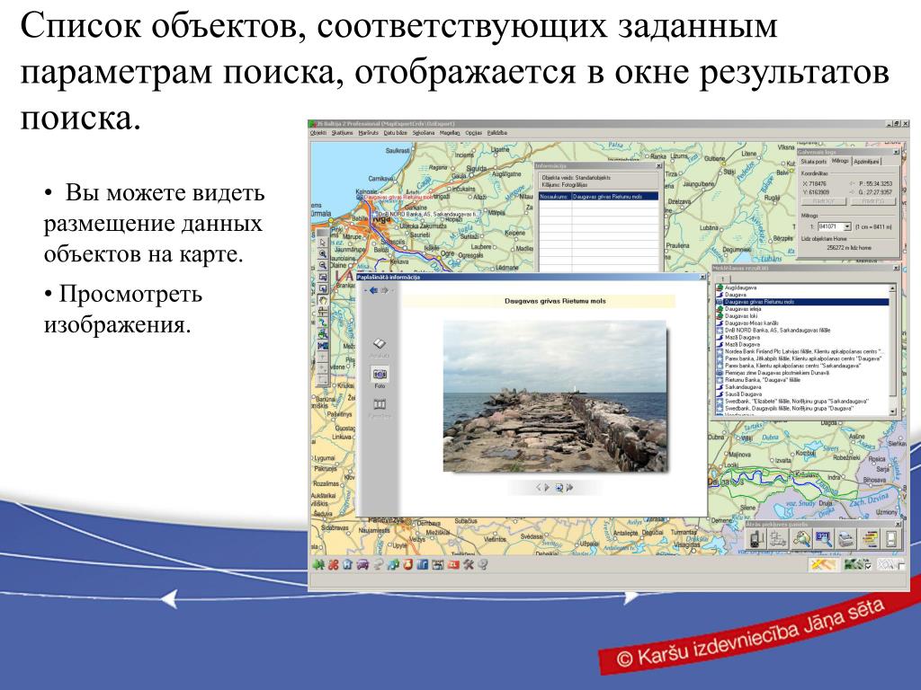The image size is (921, 690).
Task: Open the Objekti menu
Action: point(318,133)
